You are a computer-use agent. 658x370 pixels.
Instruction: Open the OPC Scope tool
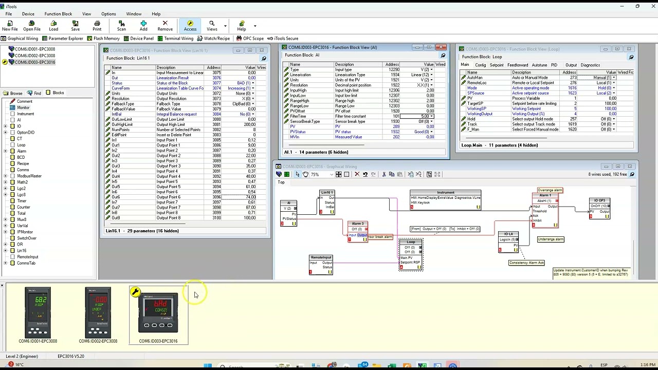coord(249,39)
